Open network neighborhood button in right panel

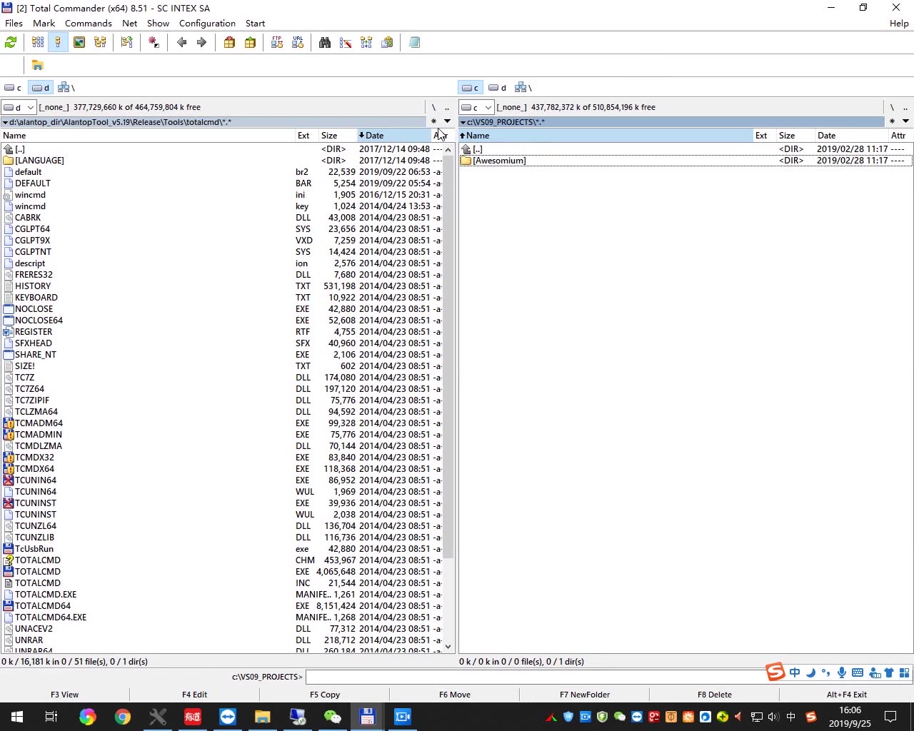pos(523,88)
